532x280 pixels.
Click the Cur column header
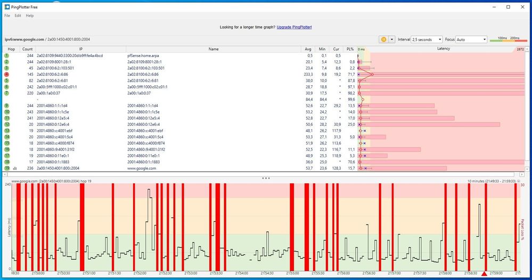tap(336, 49)
